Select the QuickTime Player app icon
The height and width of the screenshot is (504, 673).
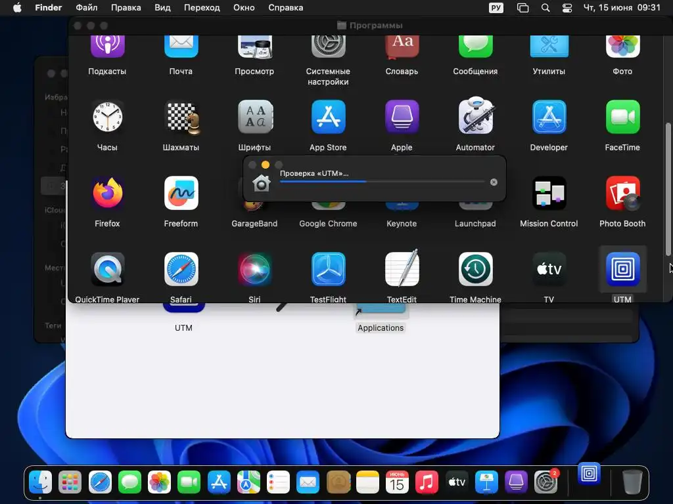coord(107,269)
